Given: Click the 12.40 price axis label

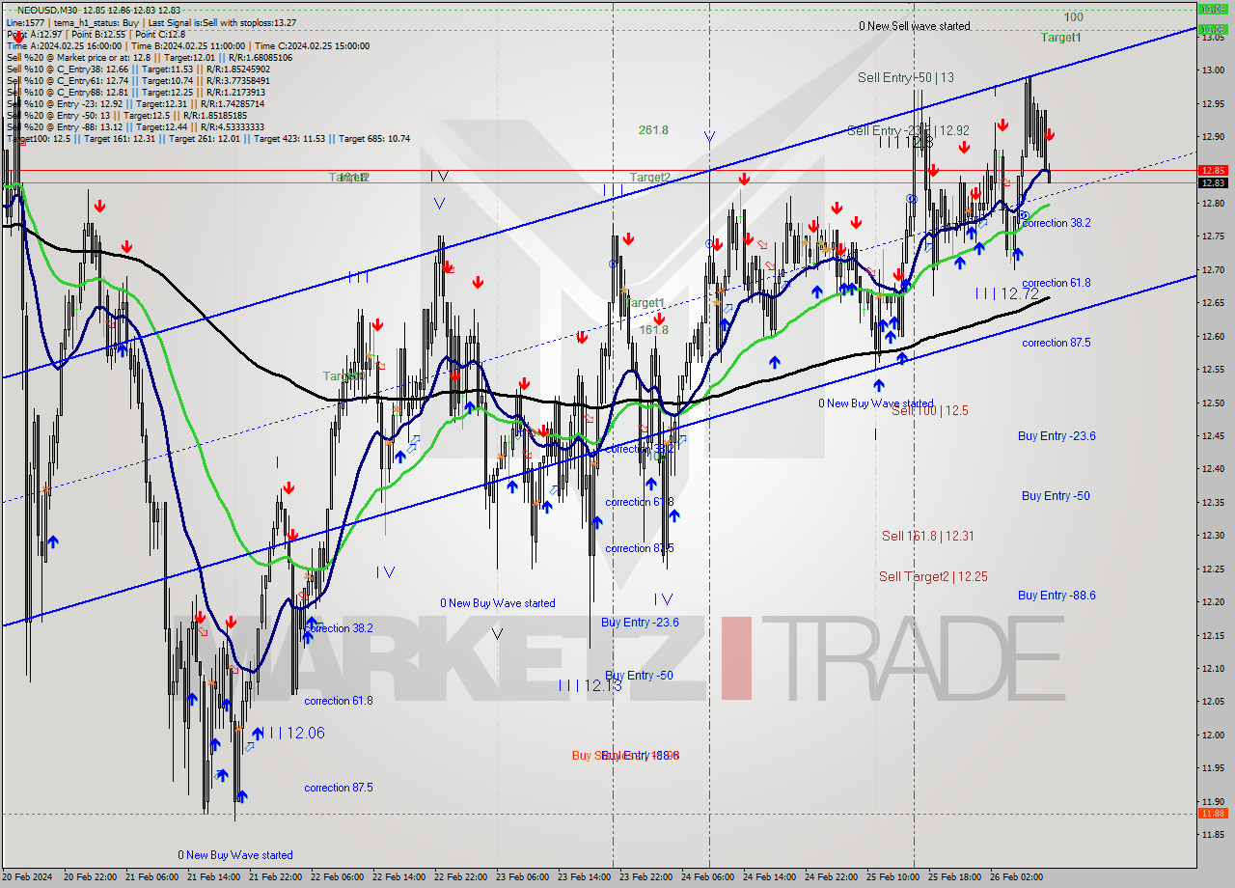Looking at the screenshot, I should tap(1213, 469).
